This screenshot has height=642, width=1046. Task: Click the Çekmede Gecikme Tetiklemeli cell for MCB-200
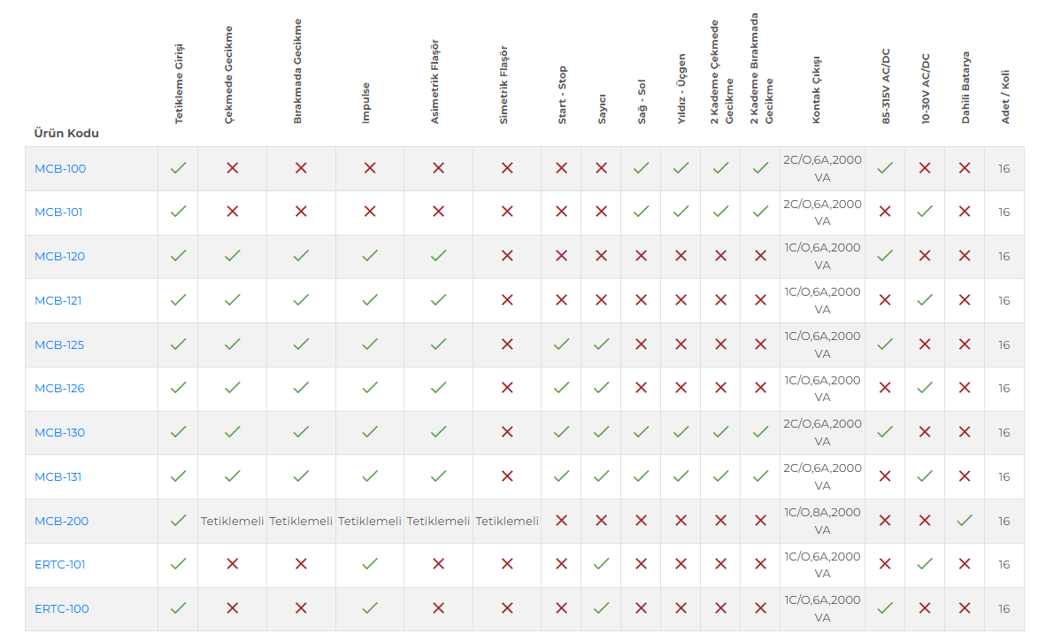pos(232,522)
